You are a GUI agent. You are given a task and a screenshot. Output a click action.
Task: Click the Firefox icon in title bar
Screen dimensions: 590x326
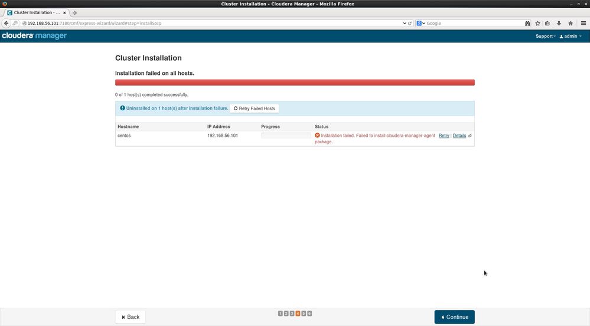click(x=5, y=4)
